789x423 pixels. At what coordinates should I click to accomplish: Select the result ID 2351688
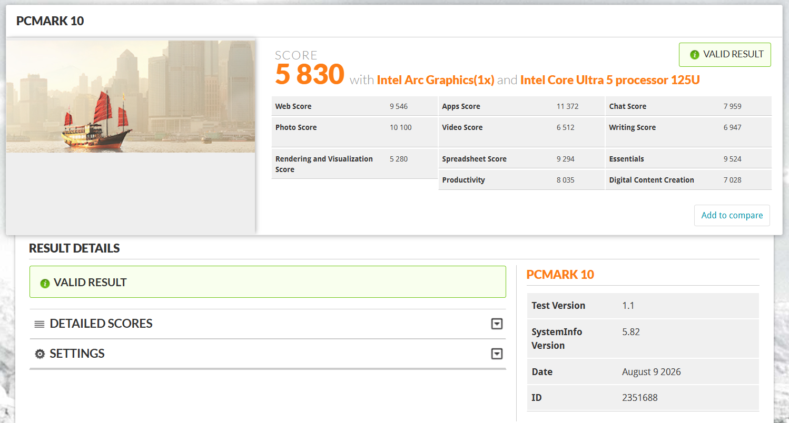click(x=640, y=398)
